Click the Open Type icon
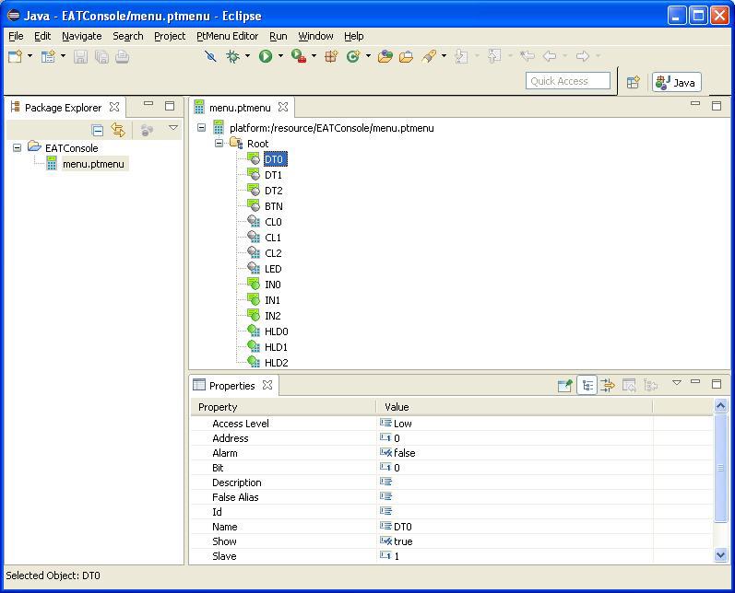This screenshot has width=735, height=593. [x=385, y=57]
